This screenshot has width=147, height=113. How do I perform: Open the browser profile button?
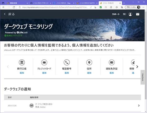pos(133,7)
